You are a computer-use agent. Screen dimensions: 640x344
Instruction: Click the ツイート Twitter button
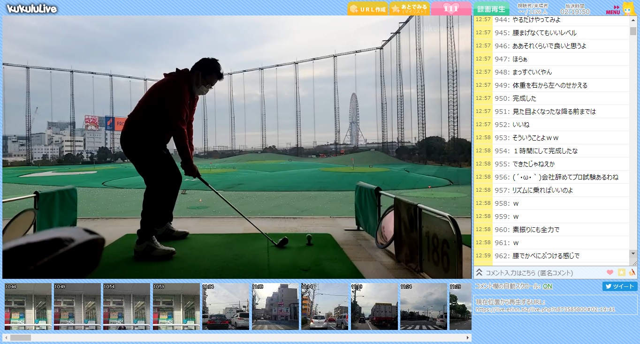pyautogui.click(x=619, y=286)
